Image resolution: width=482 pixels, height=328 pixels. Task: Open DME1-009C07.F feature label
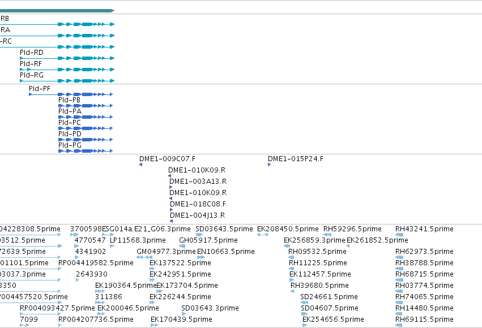pos(167,159)
